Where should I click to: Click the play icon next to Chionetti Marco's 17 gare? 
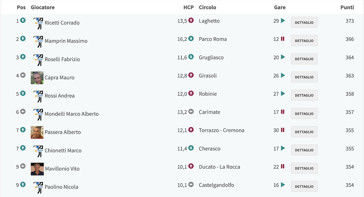point(283,148)
